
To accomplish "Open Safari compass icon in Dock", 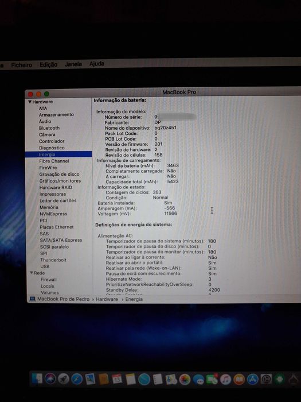I will tap(77, 379).
